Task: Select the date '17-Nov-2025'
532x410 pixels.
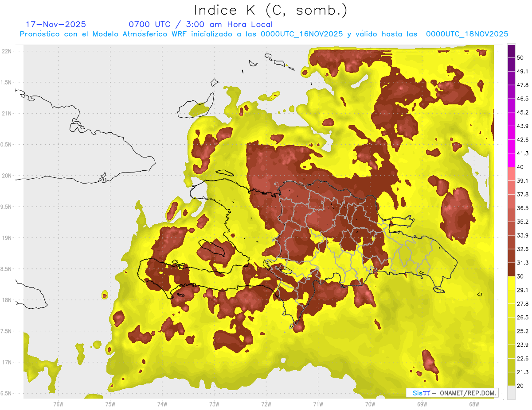Action: pos(56,24)
